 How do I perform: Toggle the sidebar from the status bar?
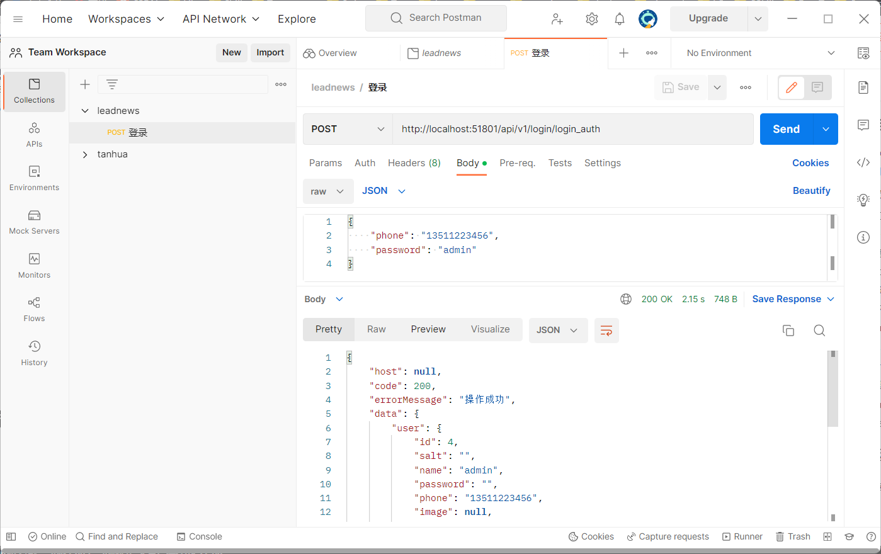click(11, 536)
